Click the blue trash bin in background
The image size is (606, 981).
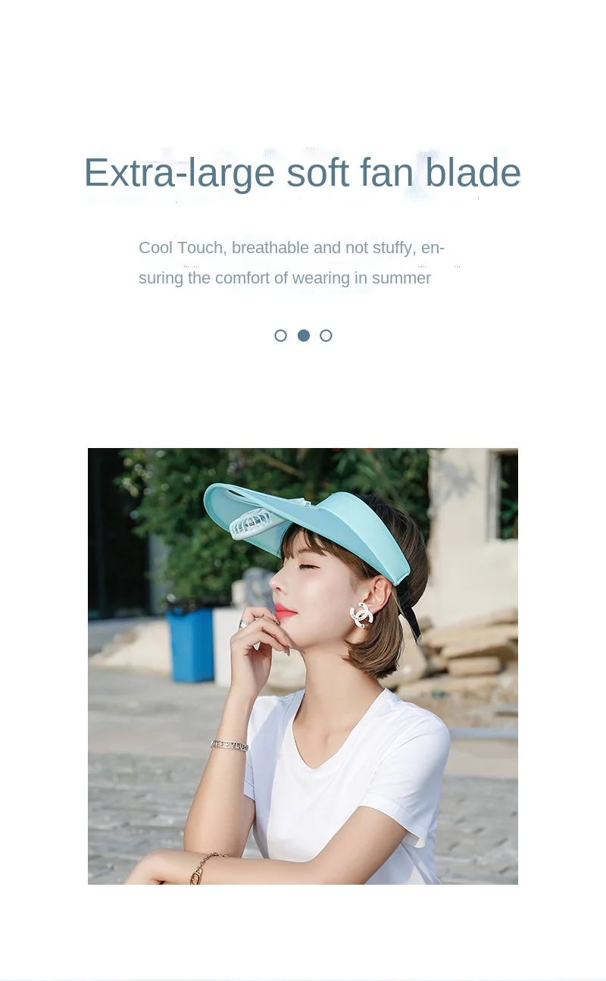[190, 644]
